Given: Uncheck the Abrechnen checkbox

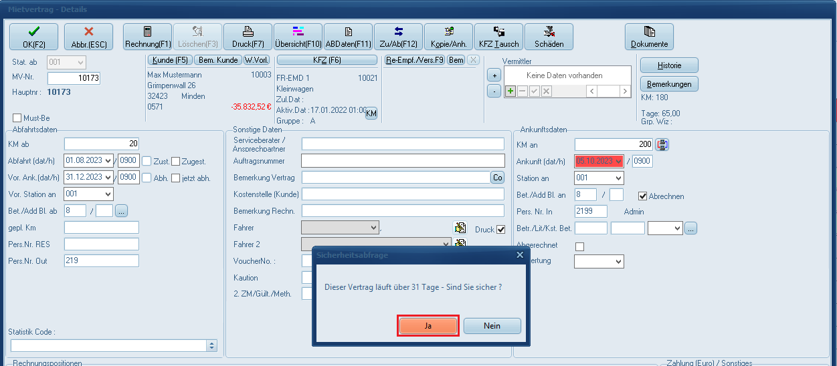Looking at the screenshot, I should (643, 196).
